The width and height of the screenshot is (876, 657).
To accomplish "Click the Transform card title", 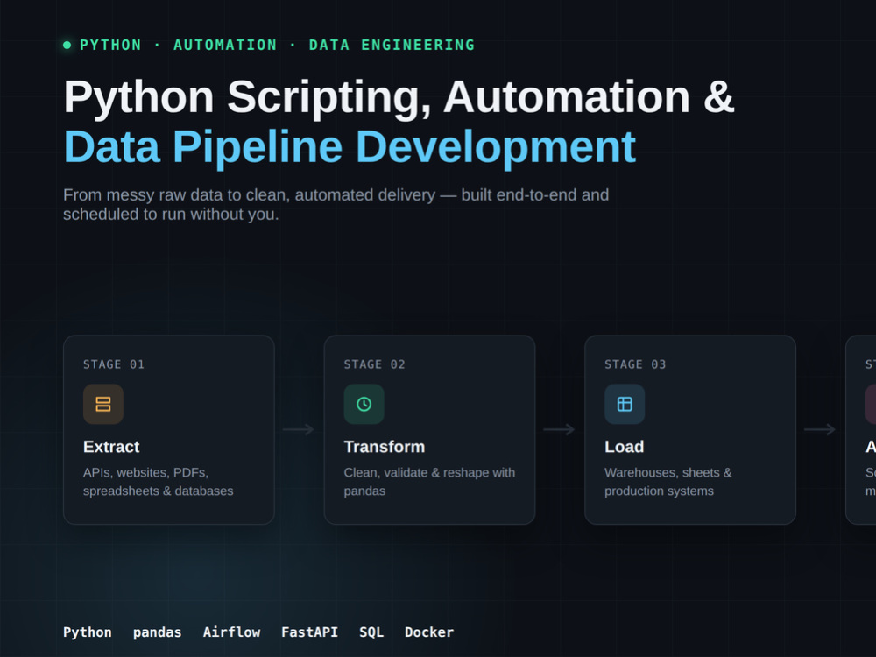I will click(385, 447).
